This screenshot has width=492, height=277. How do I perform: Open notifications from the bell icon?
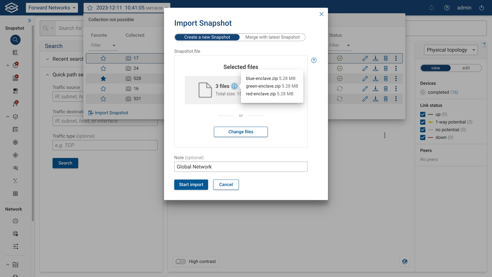[x=432, y=8]
